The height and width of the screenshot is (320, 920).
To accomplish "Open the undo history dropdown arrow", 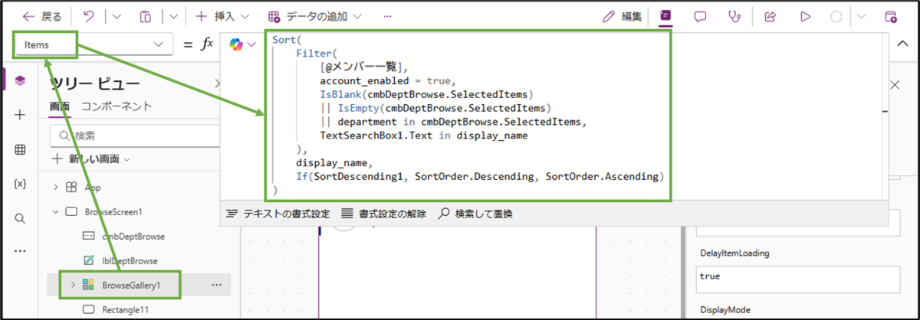I will [117, 16].
